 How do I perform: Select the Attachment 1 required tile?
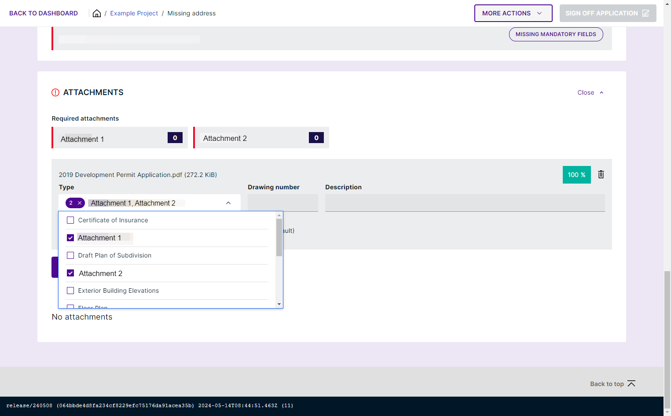120,138
